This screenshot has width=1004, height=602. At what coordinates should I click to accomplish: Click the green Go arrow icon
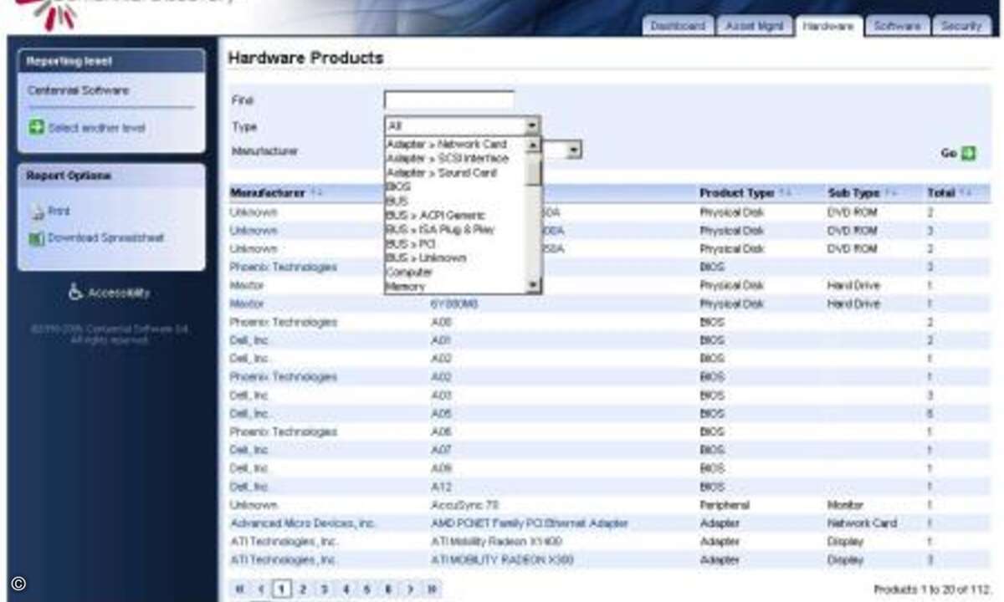968,153
